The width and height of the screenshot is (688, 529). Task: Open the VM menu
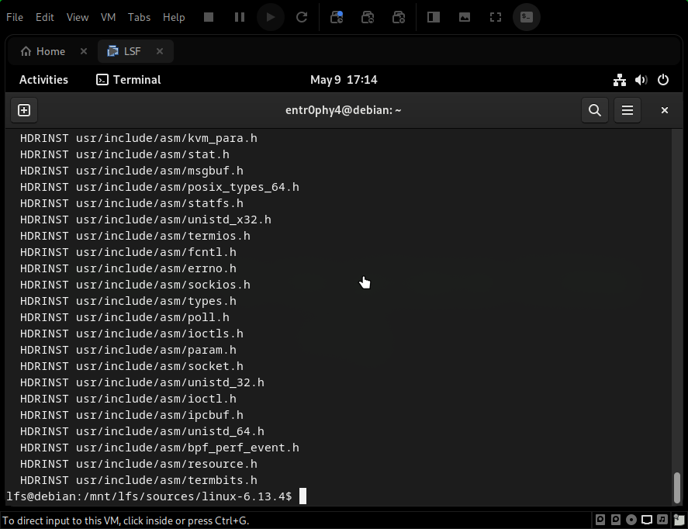(108, 16)
